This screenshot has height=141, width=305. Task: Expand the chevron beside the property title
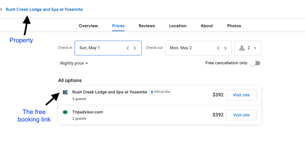pyautogui.click(x=2, y=10)
